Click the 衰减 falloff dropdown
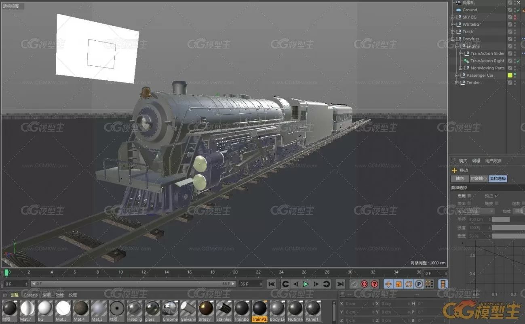 coord(481,211)
